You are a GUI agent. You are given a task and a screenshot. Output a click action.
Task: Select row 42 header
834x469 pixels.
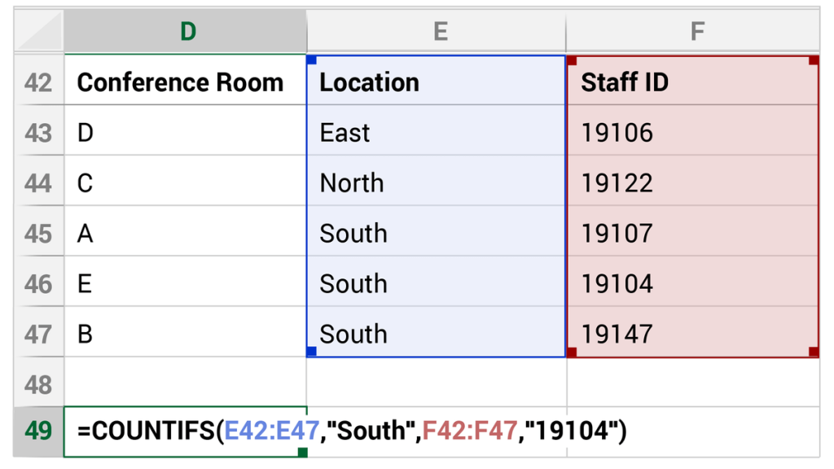point(38,82)
